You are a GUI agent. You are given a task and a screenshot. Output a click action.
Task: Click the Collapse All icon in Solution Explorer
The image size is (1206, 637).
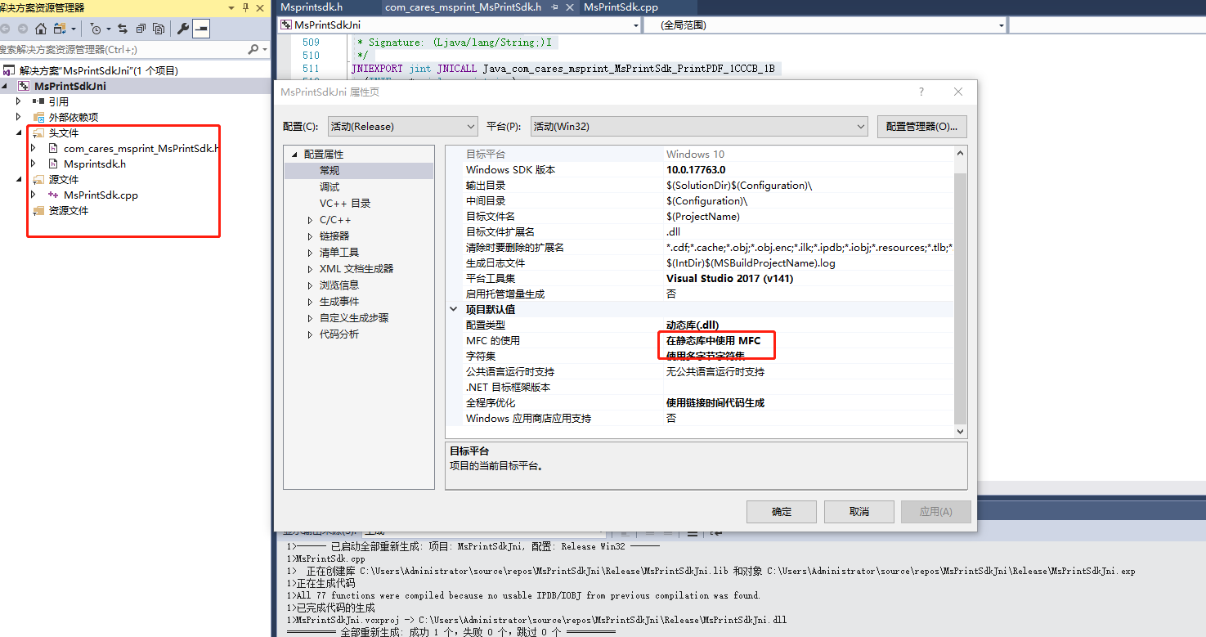141,29
